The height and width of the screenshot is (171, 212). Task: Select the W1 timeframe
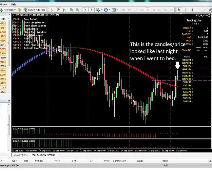(166, 10)
